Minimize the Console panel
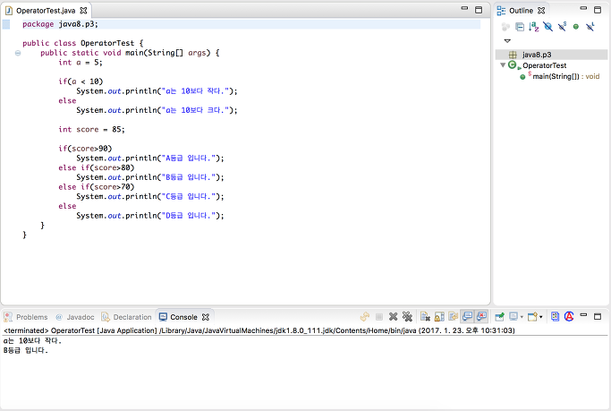This screenshot has height=411, width=611. tap(583, 314)
